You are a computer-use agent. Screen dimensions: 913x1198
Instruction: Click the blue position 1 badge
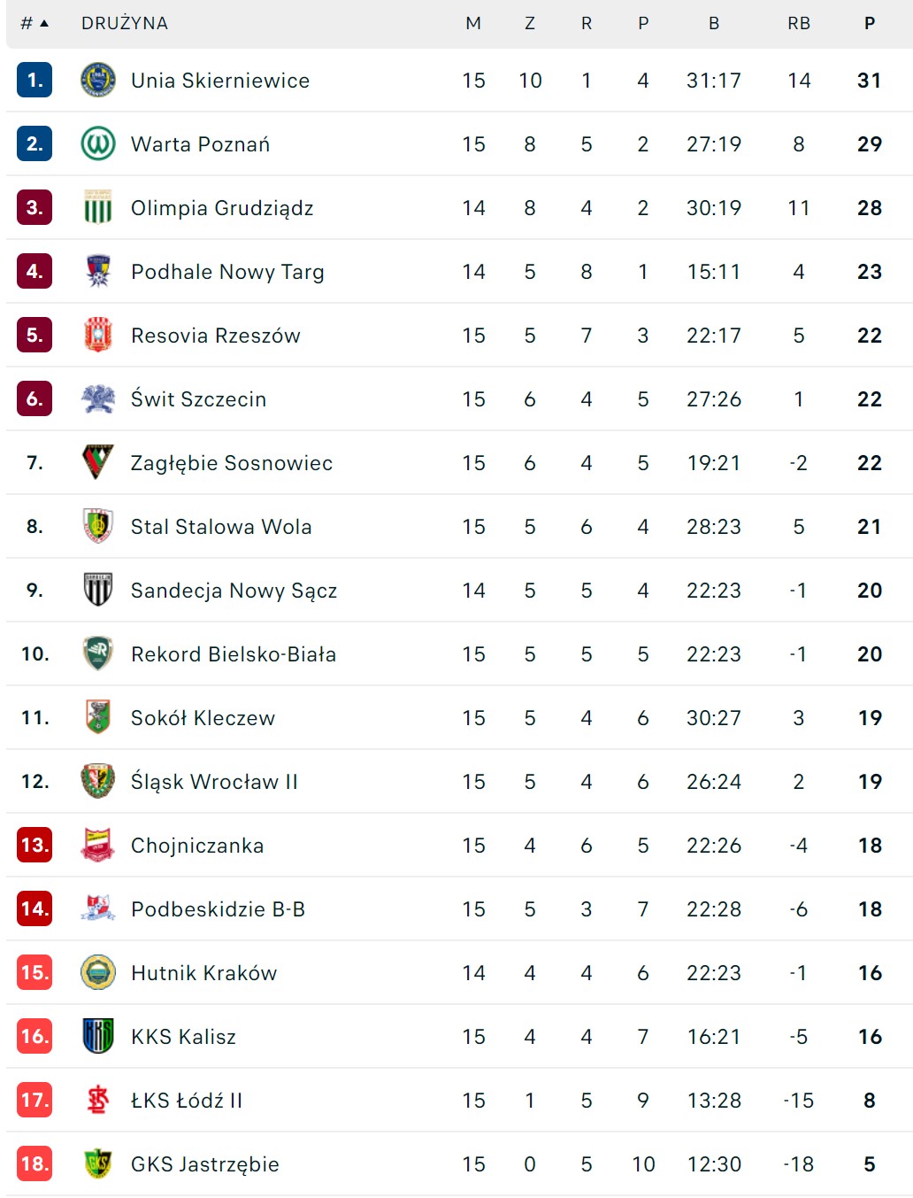point(35,80)
